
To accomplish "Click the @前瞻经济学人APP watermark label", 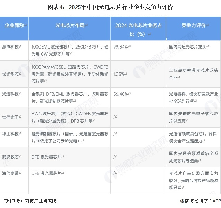I will click(201, 201).
